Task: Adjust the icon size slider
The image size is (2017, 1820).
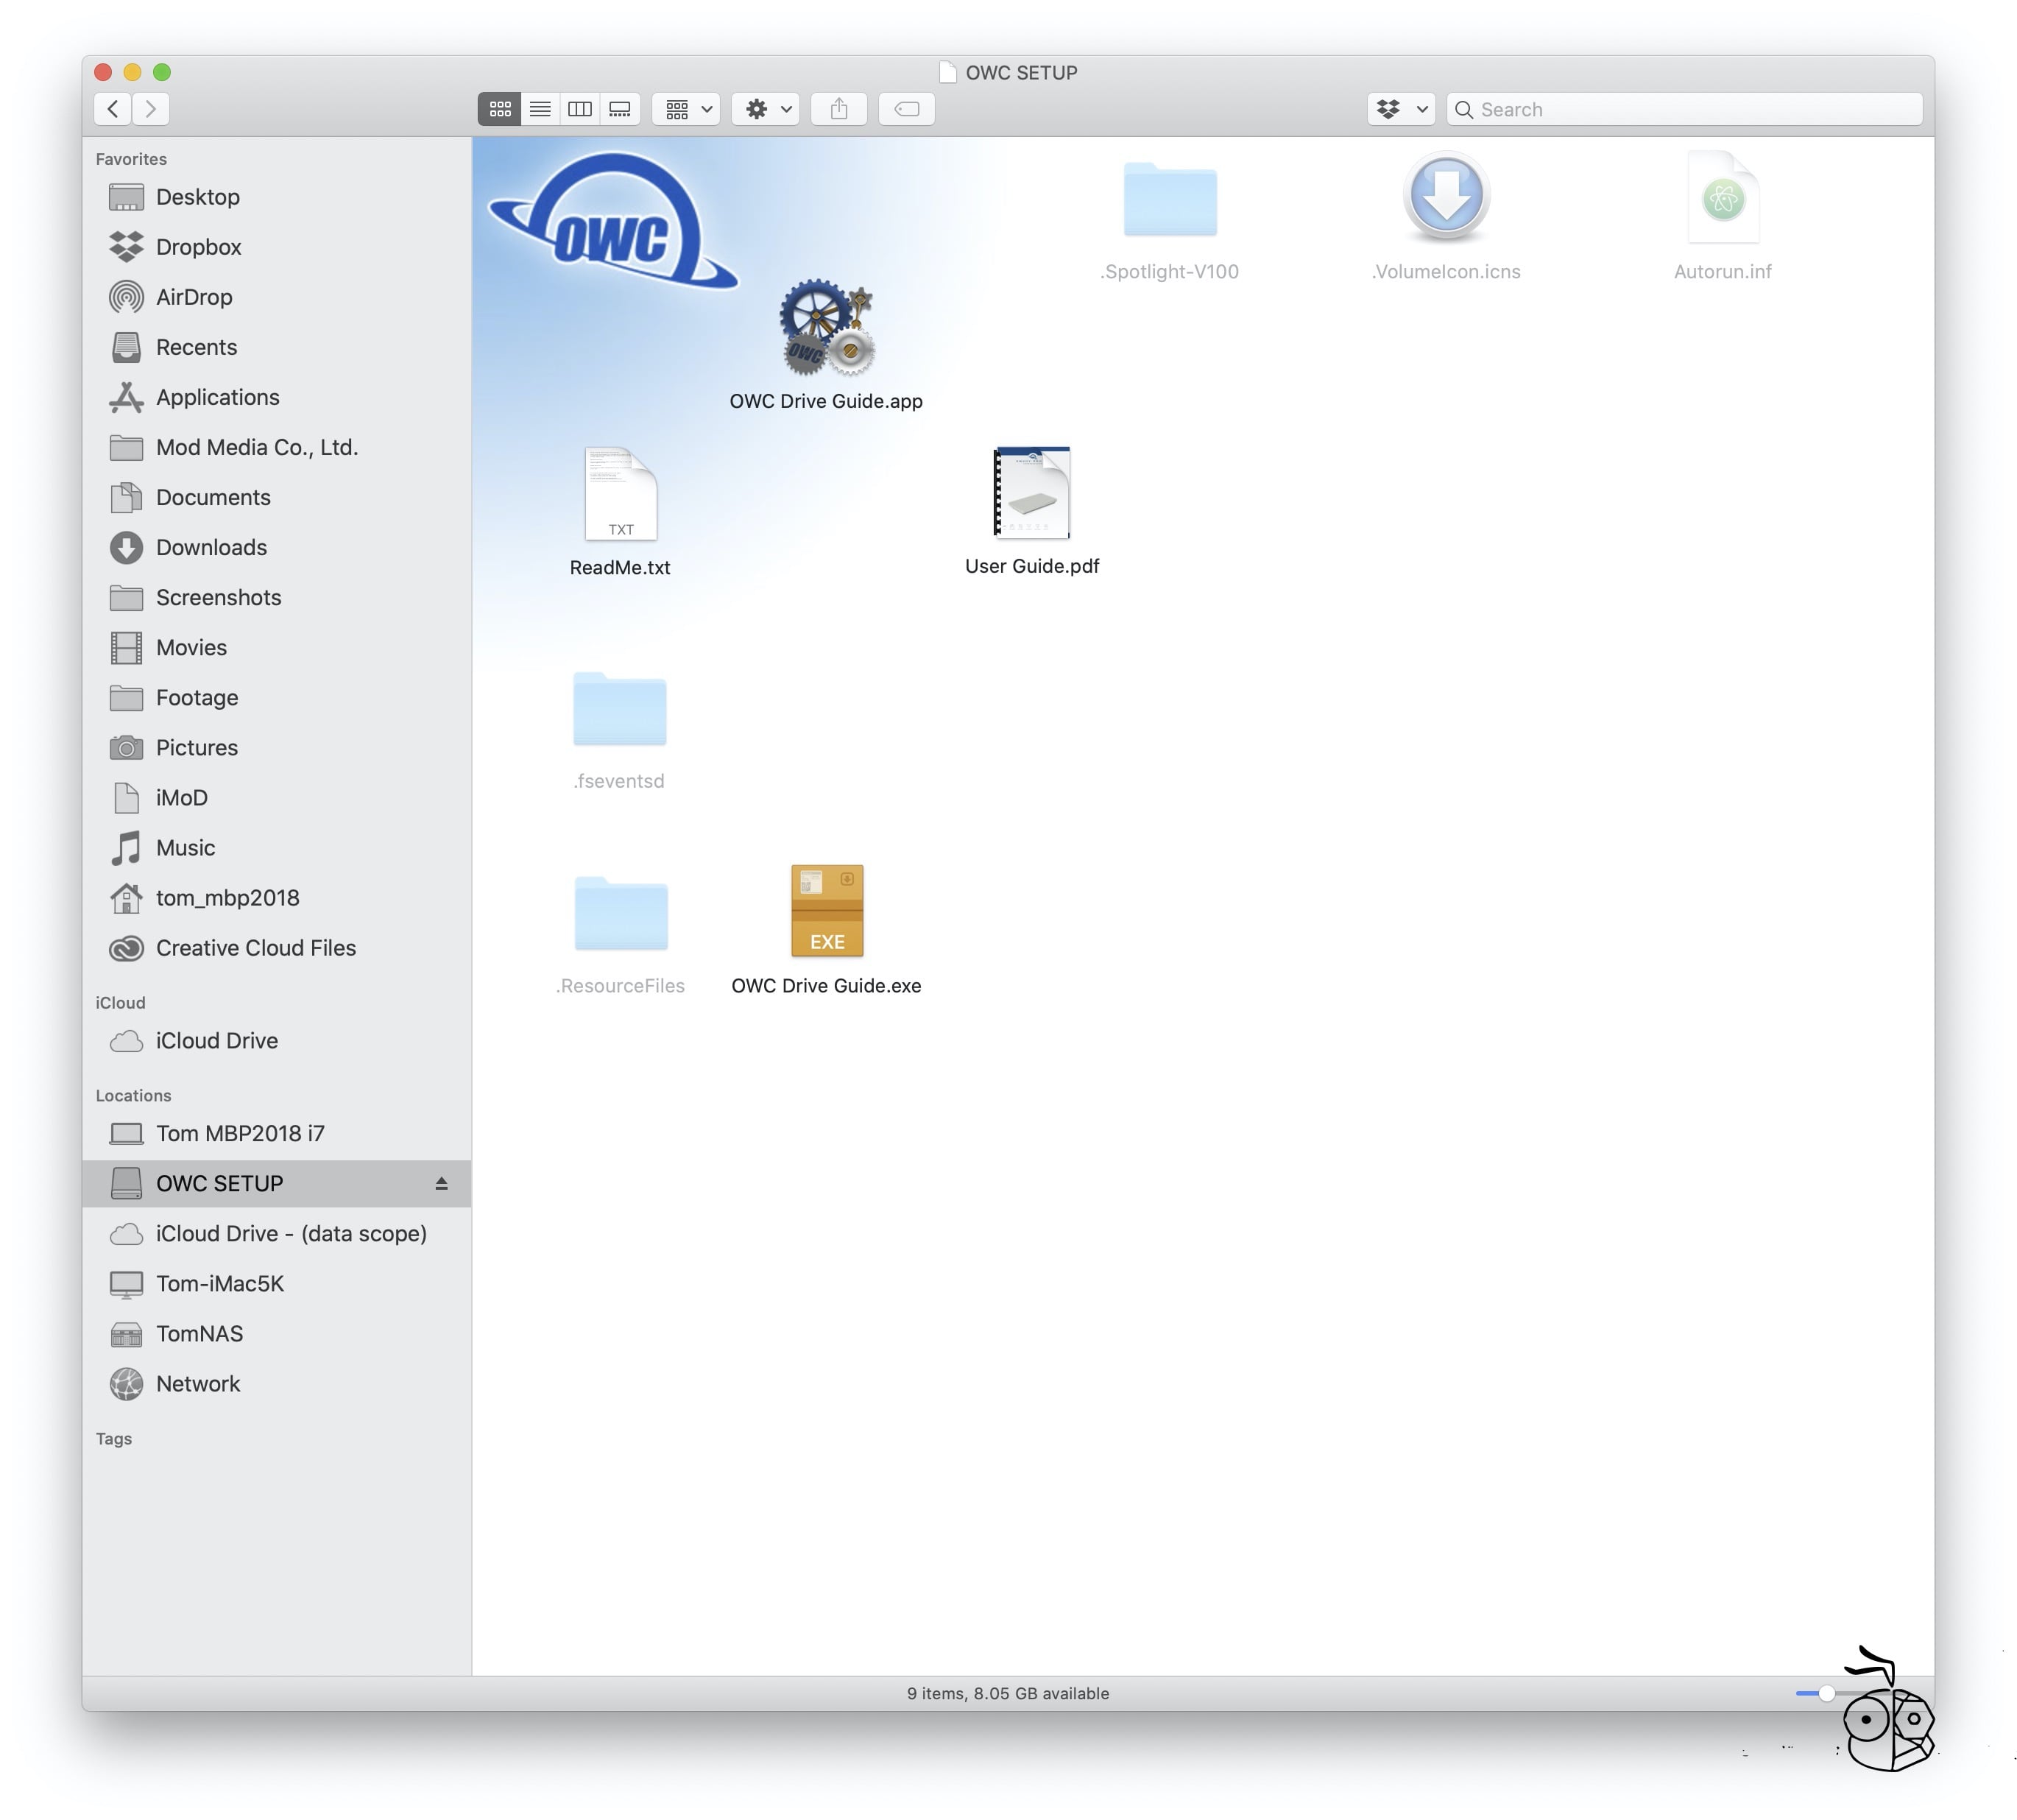Action: click(x=1826, y=1694)
